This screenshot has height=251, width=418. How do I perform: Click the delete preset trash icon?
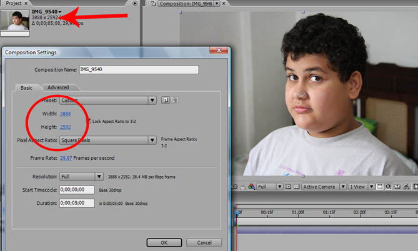pyautogui.click(x=175, y=100)
